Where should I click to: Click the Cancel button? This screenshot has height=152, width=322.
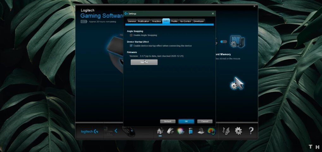click(205, 121)
